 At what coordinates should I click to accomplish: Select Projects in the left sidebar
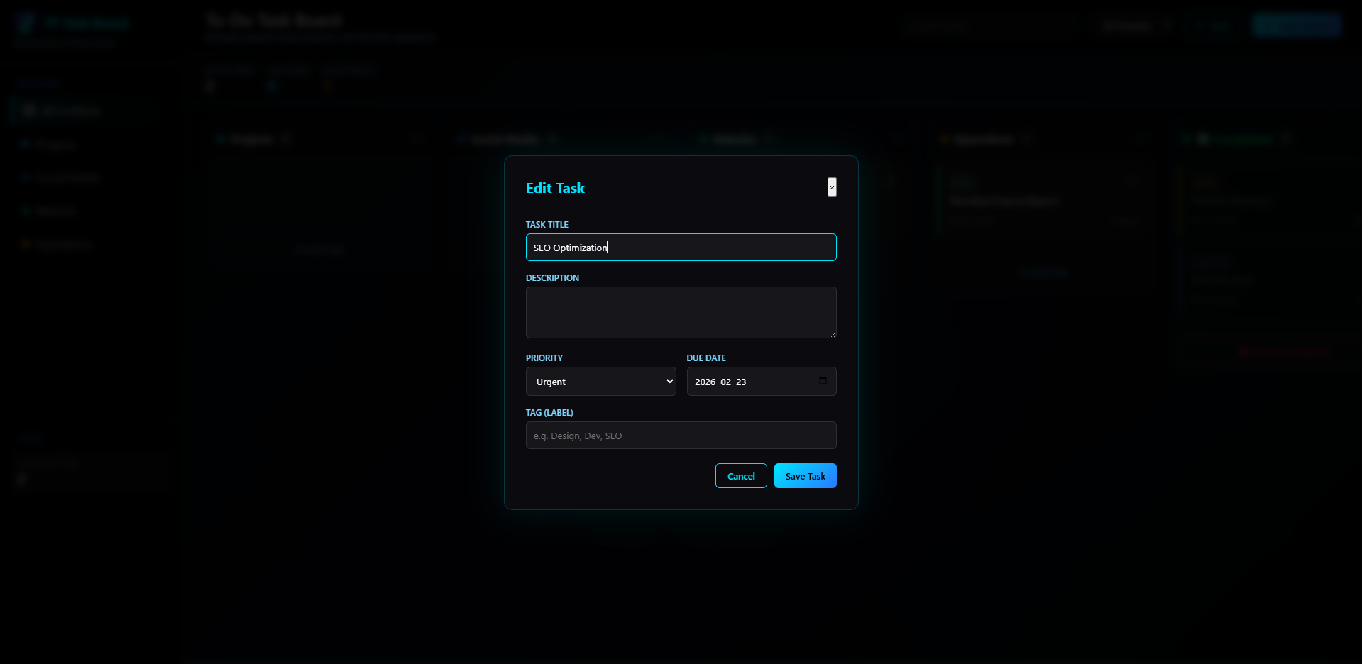point(55,145)
